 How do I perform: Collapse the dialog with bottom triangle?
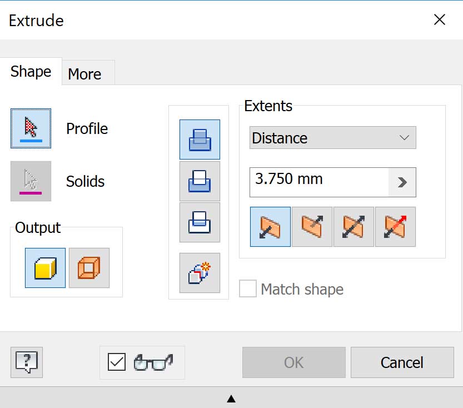tap(231, 398)
